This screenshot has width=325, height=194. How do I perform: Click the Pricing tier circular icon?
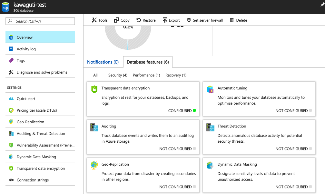pos(11,110)
